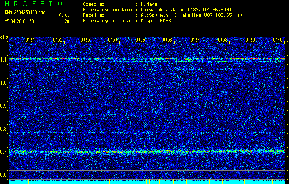Click the 1.0 kHz axis label

[4, 83]
